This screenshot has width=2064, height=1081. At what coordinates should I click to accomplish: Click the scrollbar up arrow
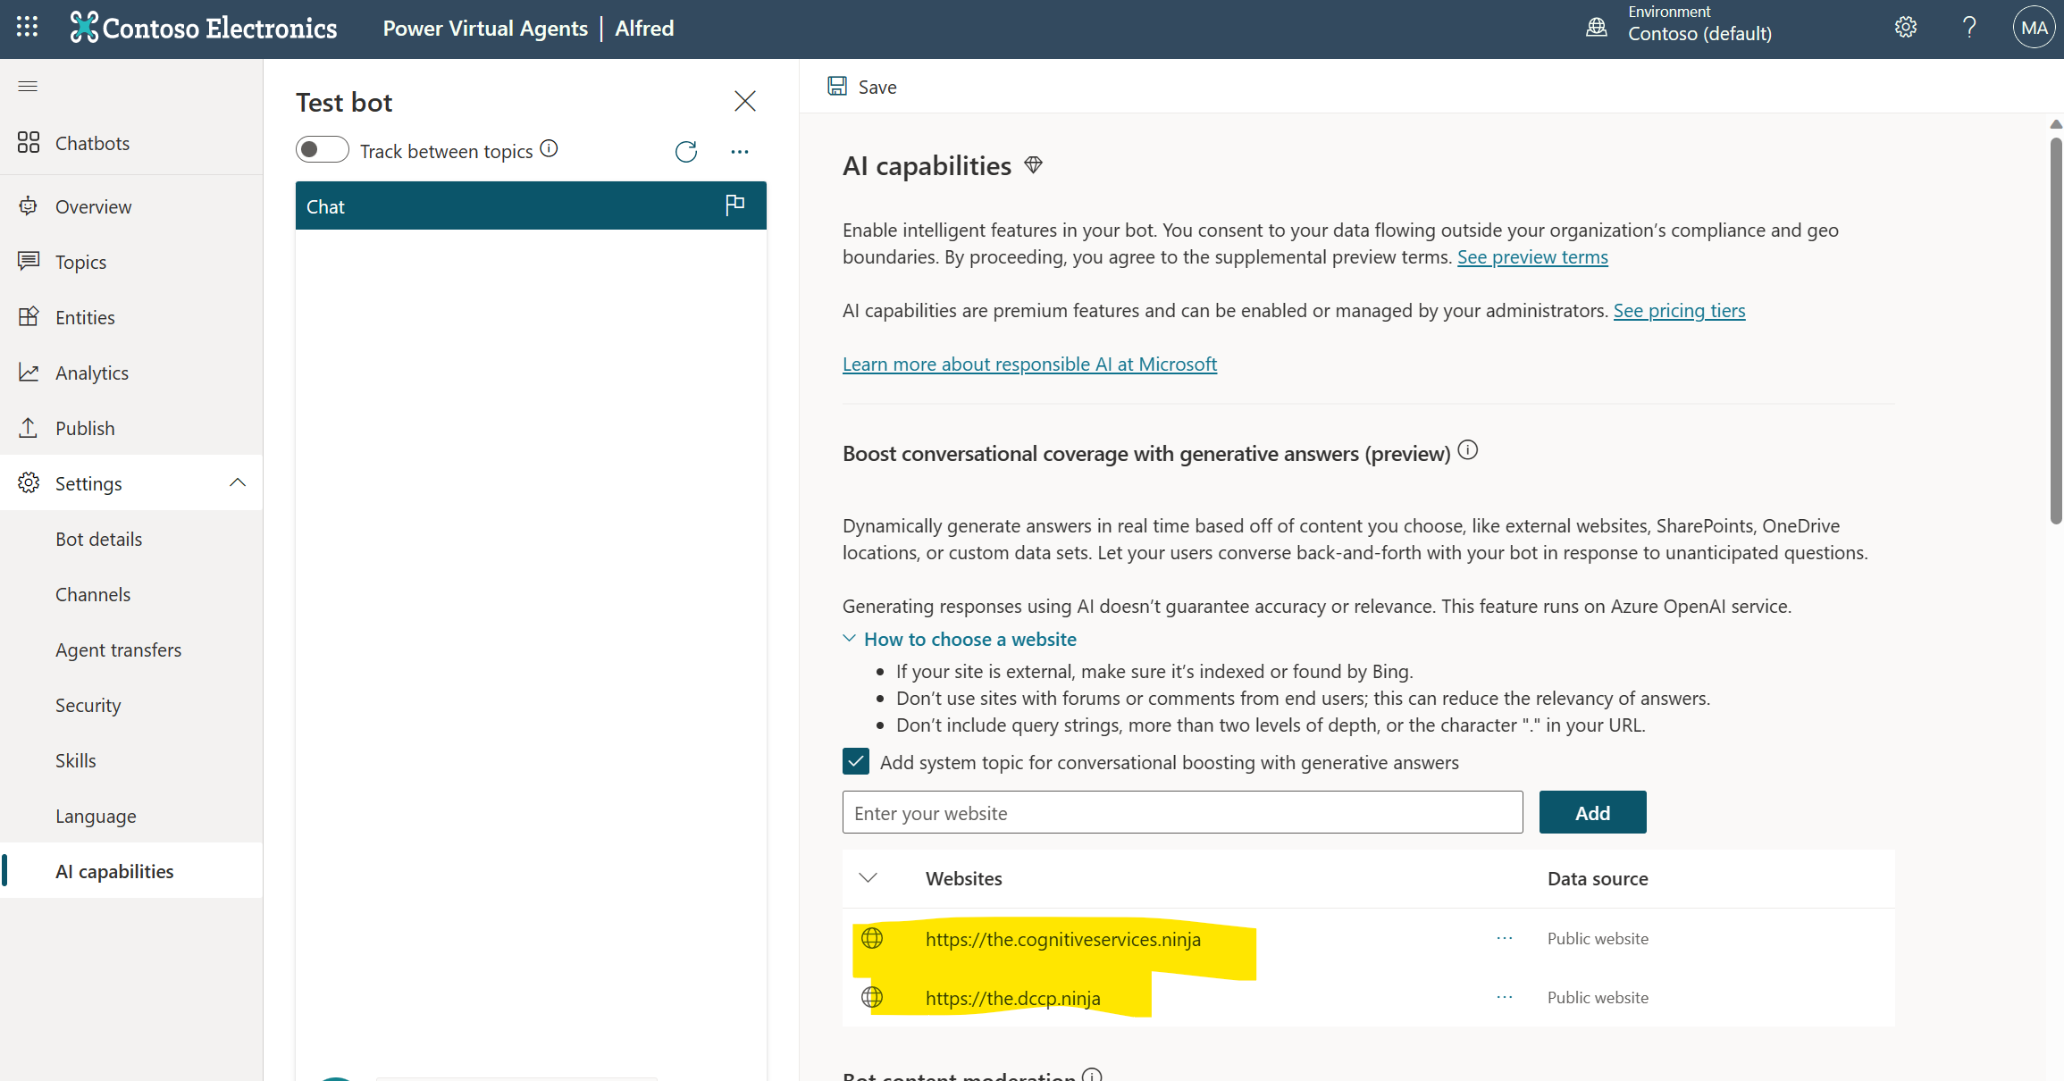2056,124
